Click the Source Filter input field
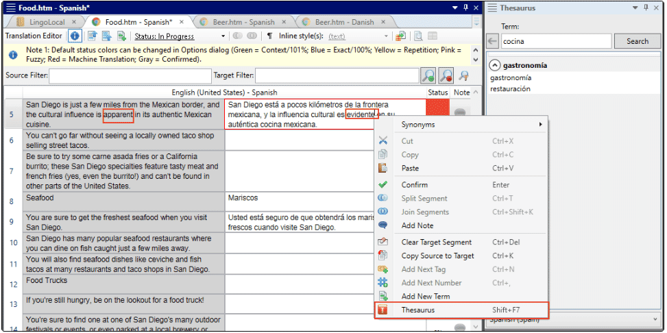667x333 pixels. (130, 75)
